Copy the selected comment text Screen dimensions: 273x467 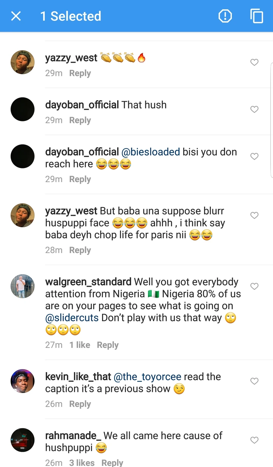257,16
